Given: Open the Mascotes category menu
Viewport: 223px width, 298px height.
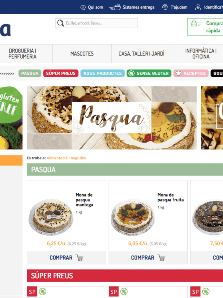Looking at the screenshot, I should (82, 54).
